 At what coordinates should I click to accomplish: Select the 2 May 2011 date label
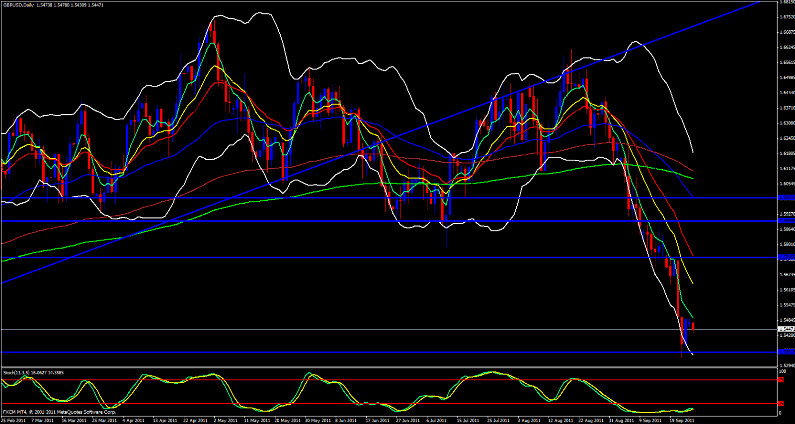(226, 421)
